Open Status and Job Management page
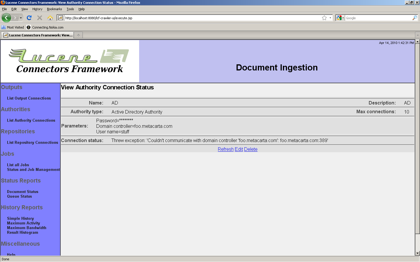This screenshot has width=420, height=262. [x=34, y=169]
